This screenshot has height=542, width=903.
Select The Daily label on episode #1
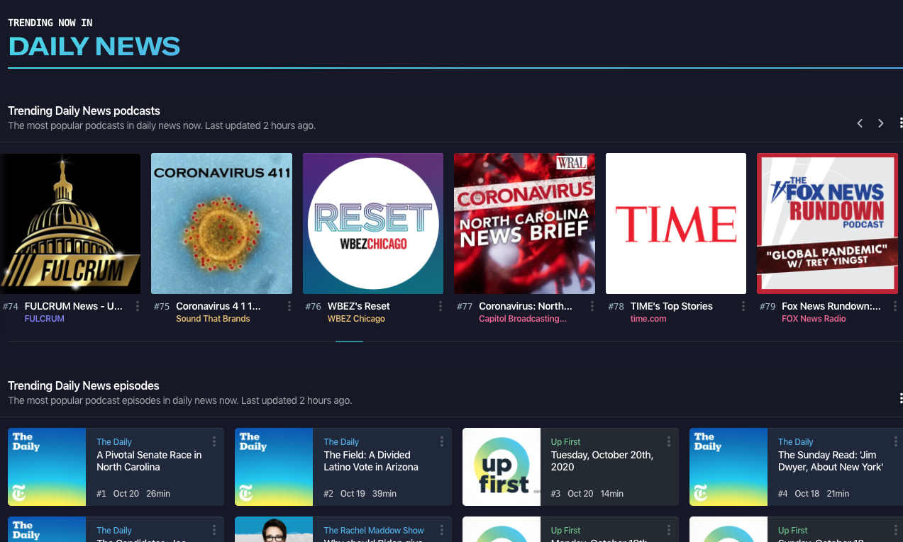114,442
